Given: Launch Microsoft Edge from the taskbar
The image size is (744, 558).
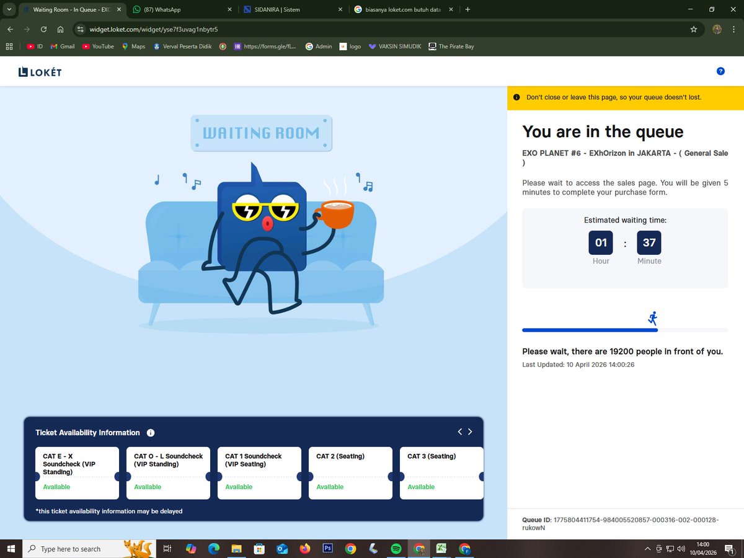Looking at the screenshot, I should (214, 549).
